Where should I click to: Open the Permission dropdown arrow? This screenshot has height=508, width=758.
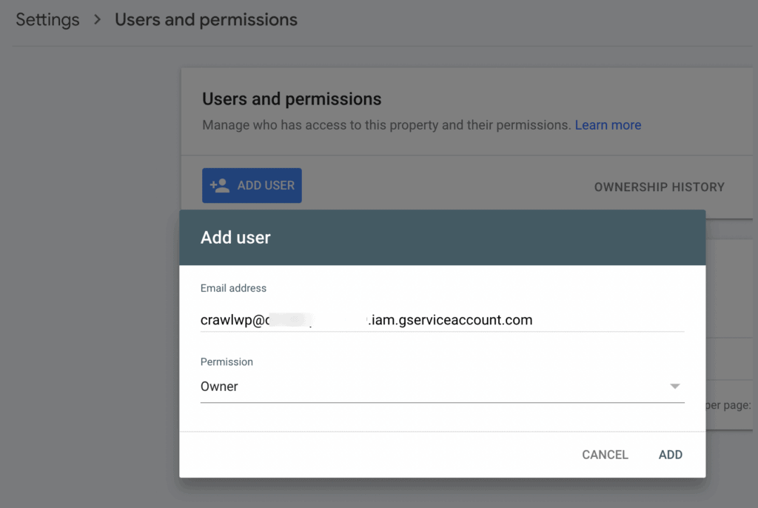pos(674,386)
